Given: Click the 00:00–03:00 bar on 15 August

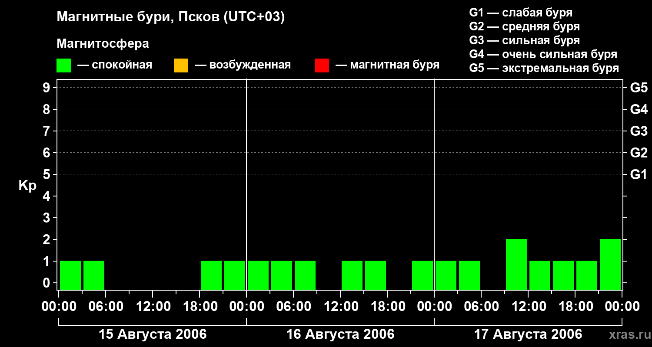Looking at the screenshot, I should coord(70,275).
